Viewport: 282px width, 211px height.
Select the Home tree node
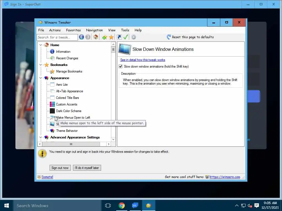coord(55,45)
